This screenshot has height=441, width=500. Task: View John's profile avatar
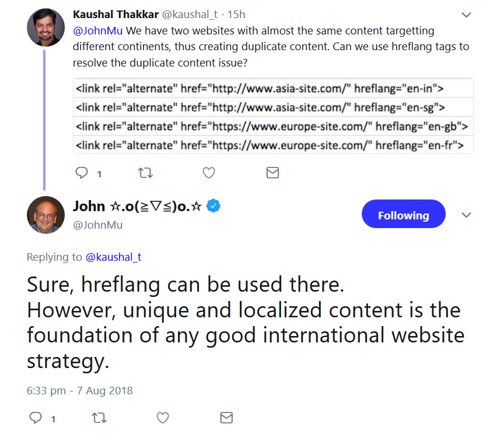pyautogui.click(x=46, y=215)
